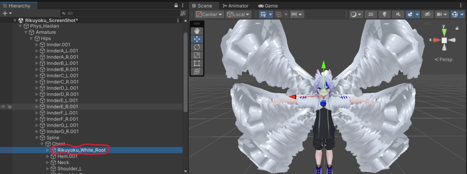This screenshot has height=174, width=467.
Task: Click the red X axis cone on gizmo
Action: 437,40
